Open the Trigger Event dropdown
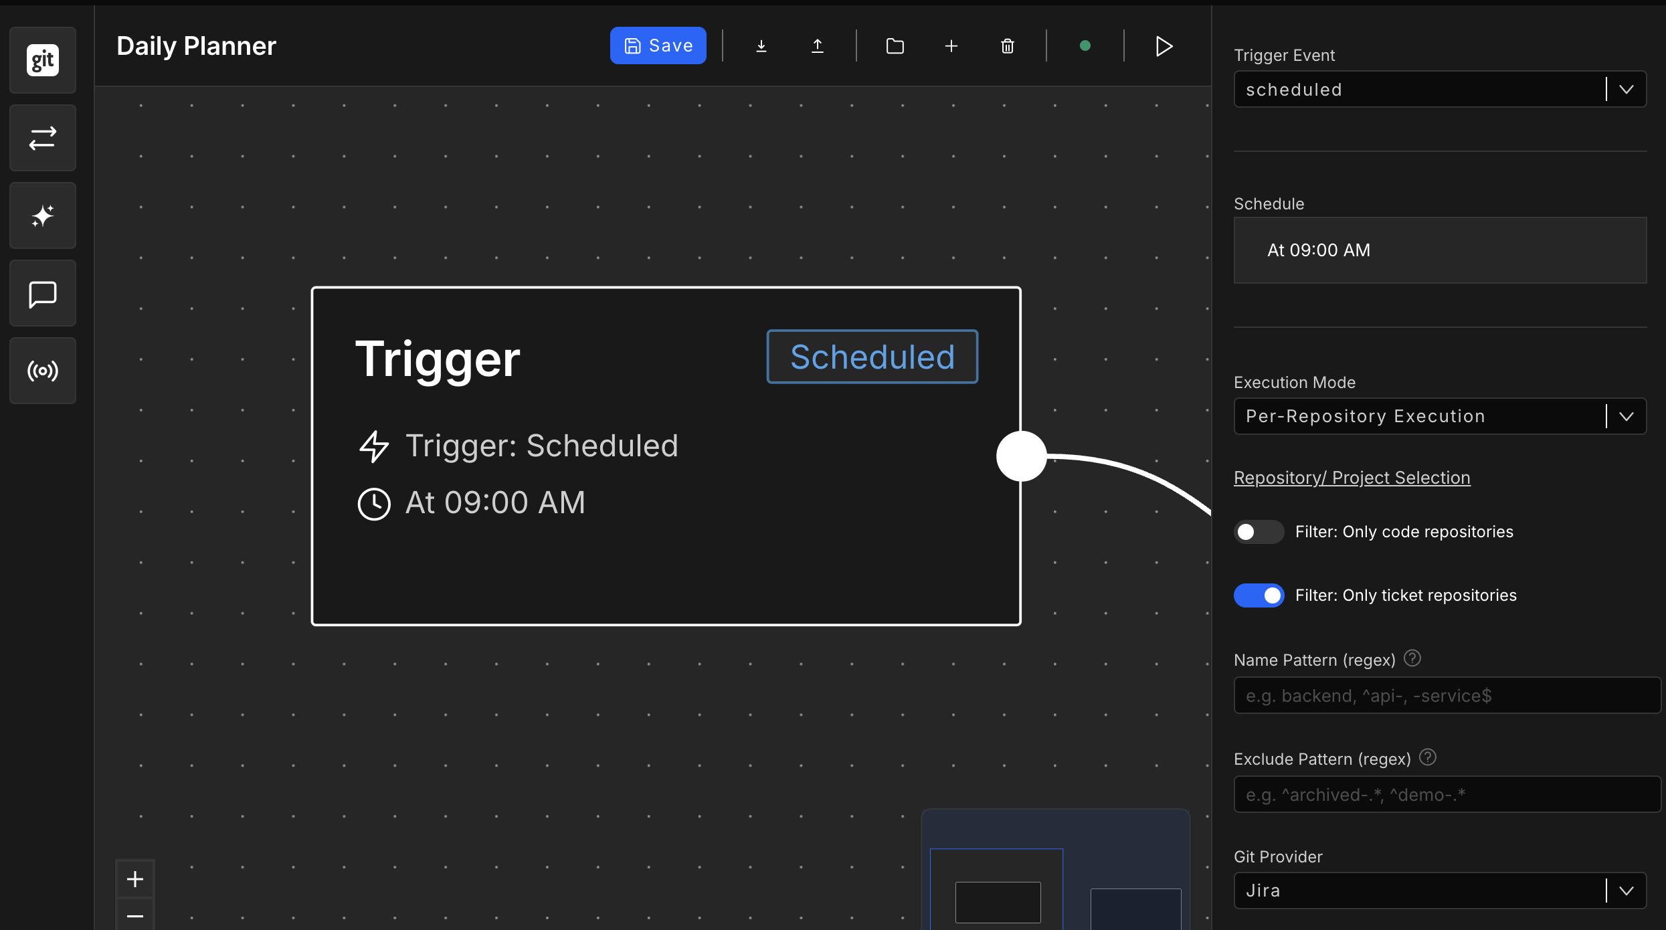1666x930 pixels. tap(1439, 89)
